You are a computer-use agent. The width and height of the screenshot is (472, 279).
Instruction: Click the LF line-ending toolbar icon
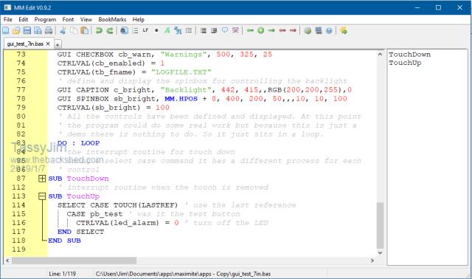(146, 30)
